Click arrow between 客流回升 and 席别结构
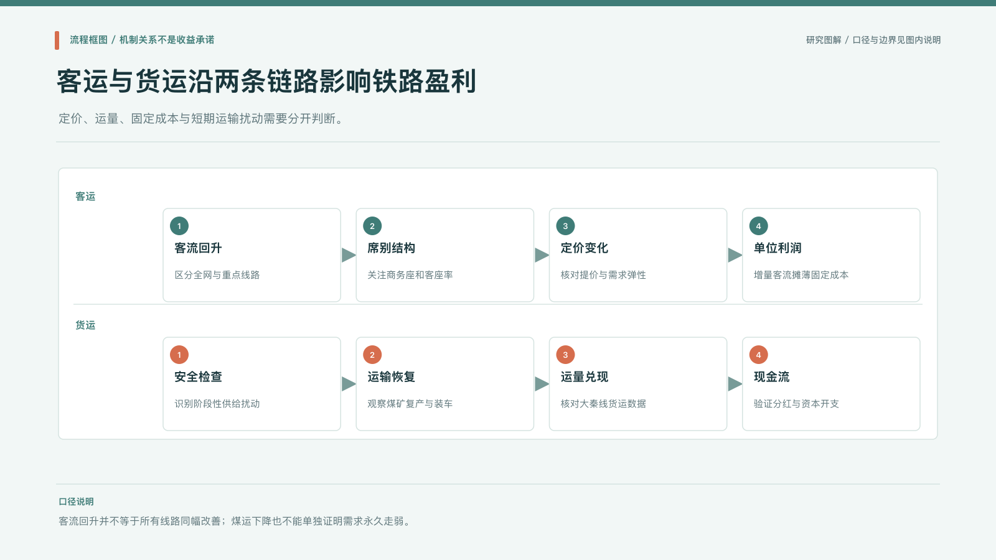The image size is (996, 560). click(349, 255)
